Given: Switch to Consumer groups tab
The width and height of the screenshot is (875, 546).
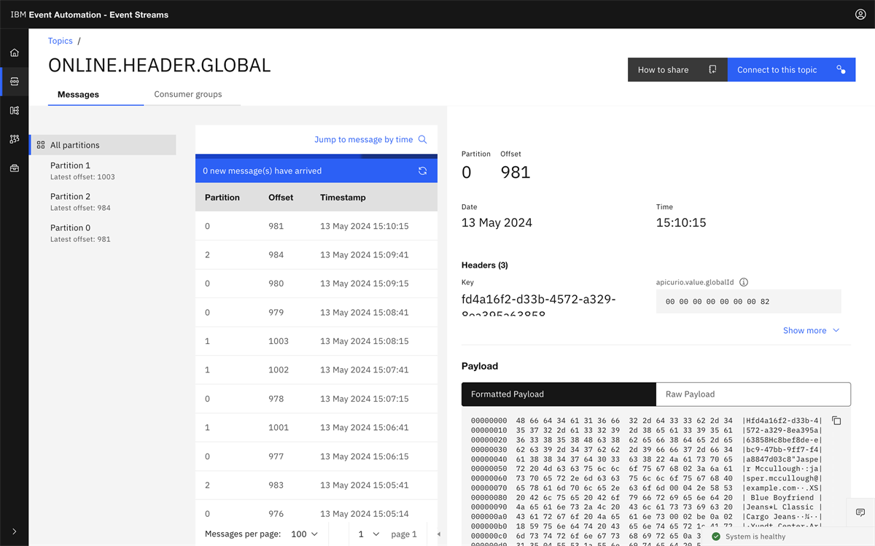Looking at the screenshot, I should pos(188,94).
